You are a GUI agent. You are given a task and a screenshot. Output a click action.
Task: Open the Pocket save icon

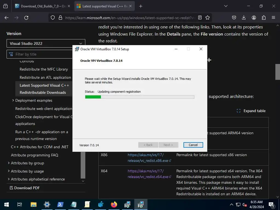coord(234,17)
